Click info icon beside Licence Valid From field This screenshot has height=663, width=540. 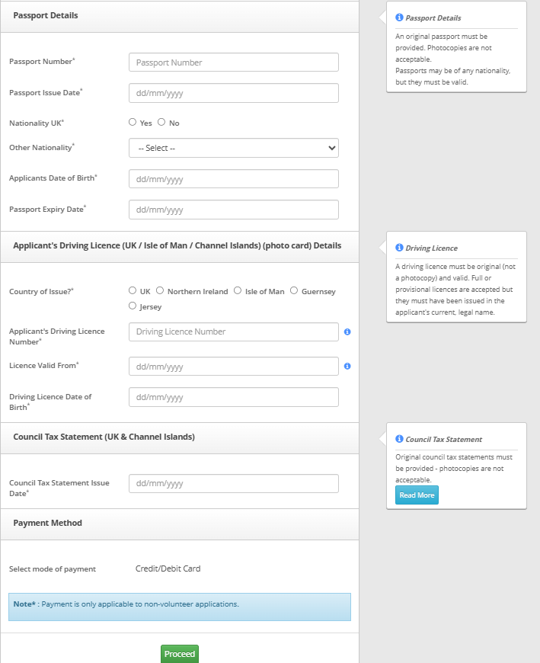pyautogui.click(x=347, y=367)
